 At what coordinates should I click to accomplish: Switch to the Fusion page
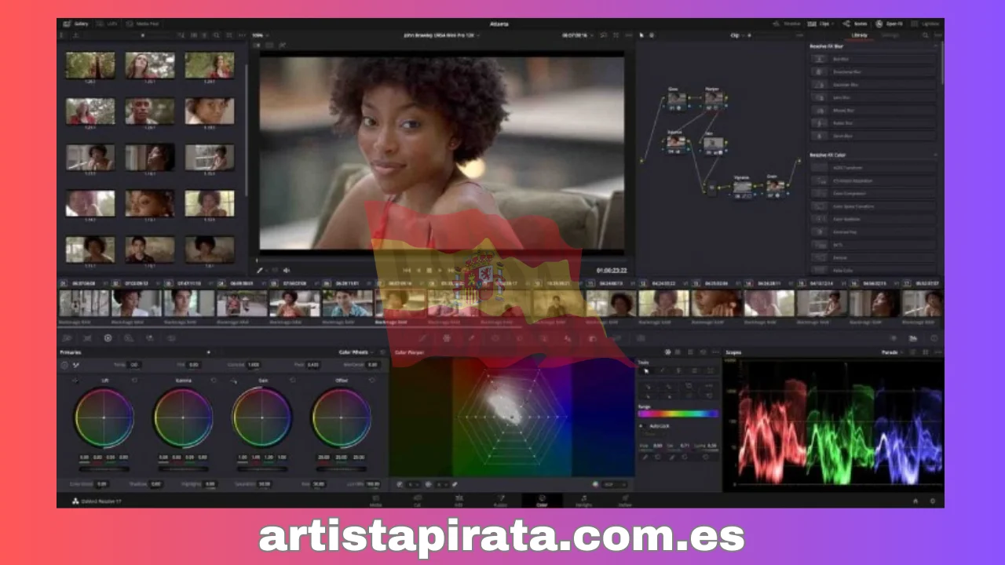click(500, 499)
